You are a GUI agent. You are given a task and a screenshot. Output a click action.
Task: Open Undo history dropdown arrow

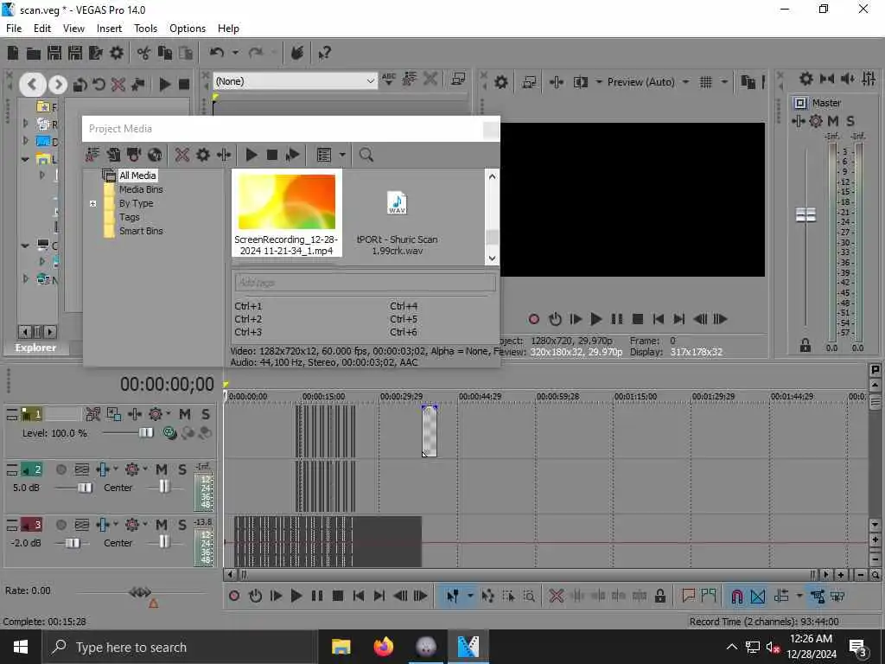tap(235, 53)
